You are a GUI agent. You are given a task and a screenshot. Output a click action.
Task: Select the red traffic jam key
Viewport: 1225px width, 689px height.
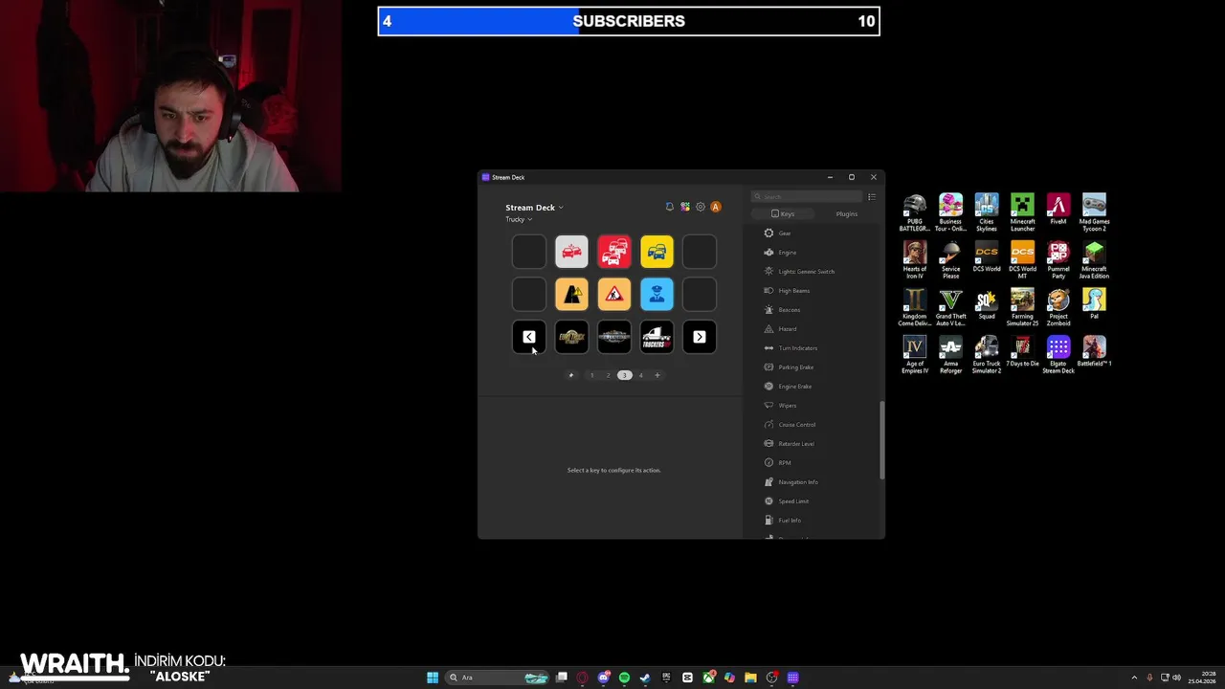click(614, 252)
